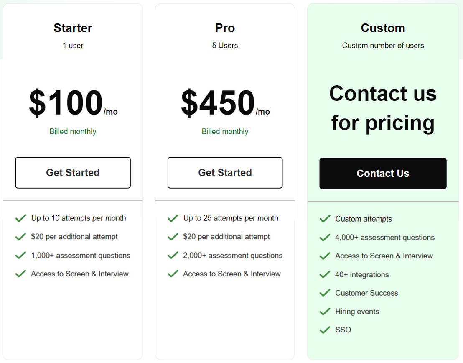Click the checkmark next to 'Hiring events'
This screenshot has width=463, height=363.
[x=325, y=312]
